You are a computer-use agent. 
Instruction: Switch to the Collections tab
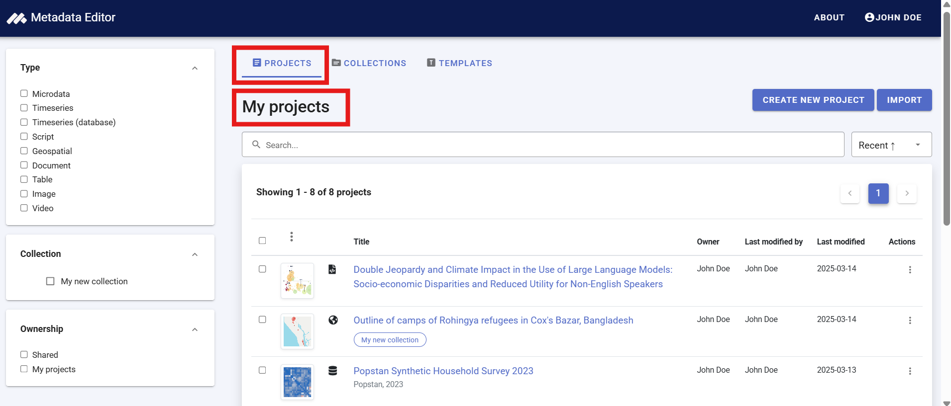pos(369,63)
